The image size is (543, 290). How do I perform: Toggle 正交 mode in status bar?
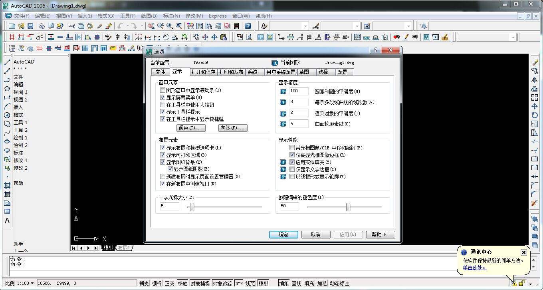click(x=170, y=283)
